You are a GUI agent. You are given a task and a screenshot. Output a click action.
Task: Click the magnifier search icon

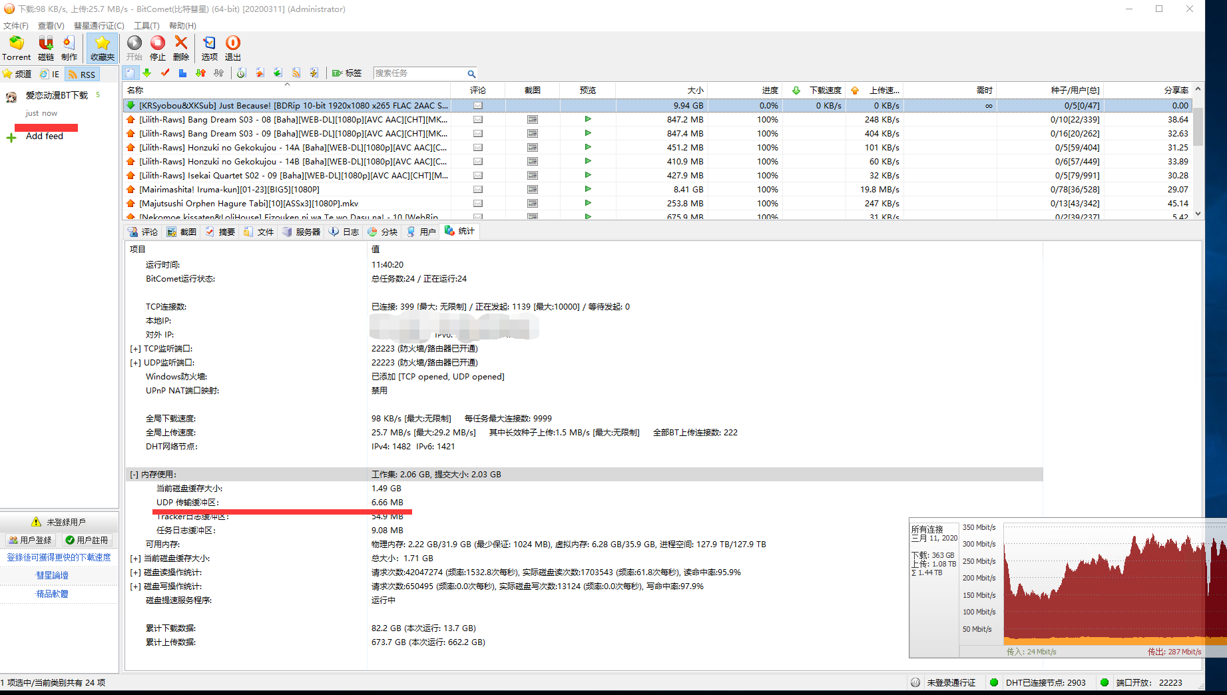[x=471, y=74]
